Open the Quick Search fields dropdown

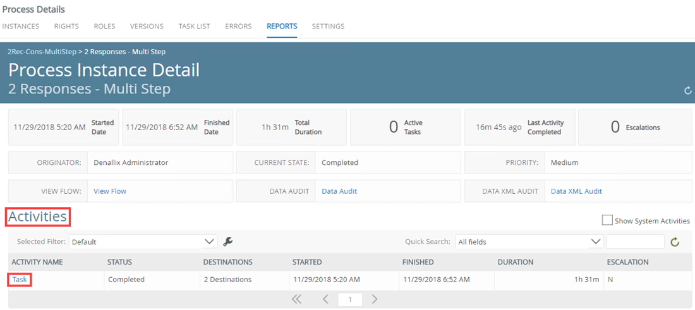point(529,242)
